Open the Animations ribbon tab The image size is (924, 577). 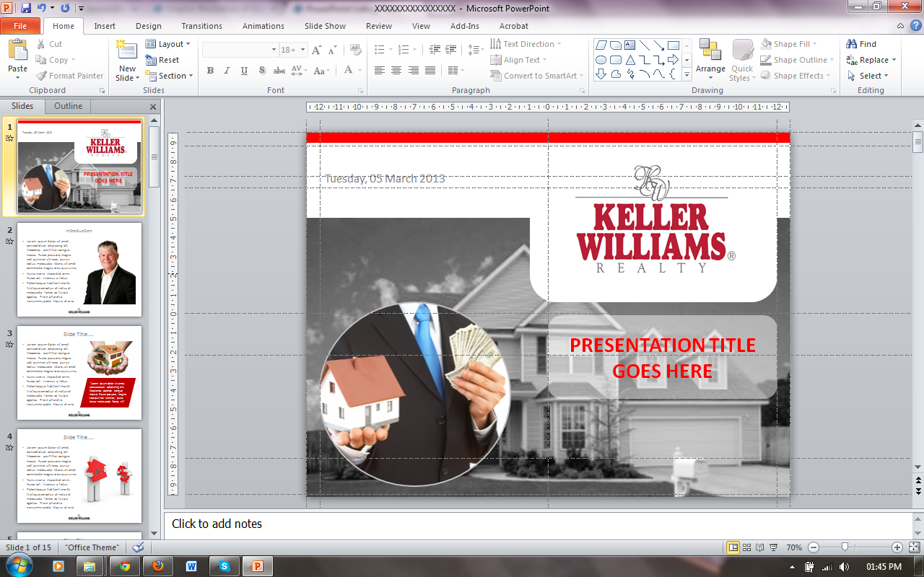pos(263,26)
